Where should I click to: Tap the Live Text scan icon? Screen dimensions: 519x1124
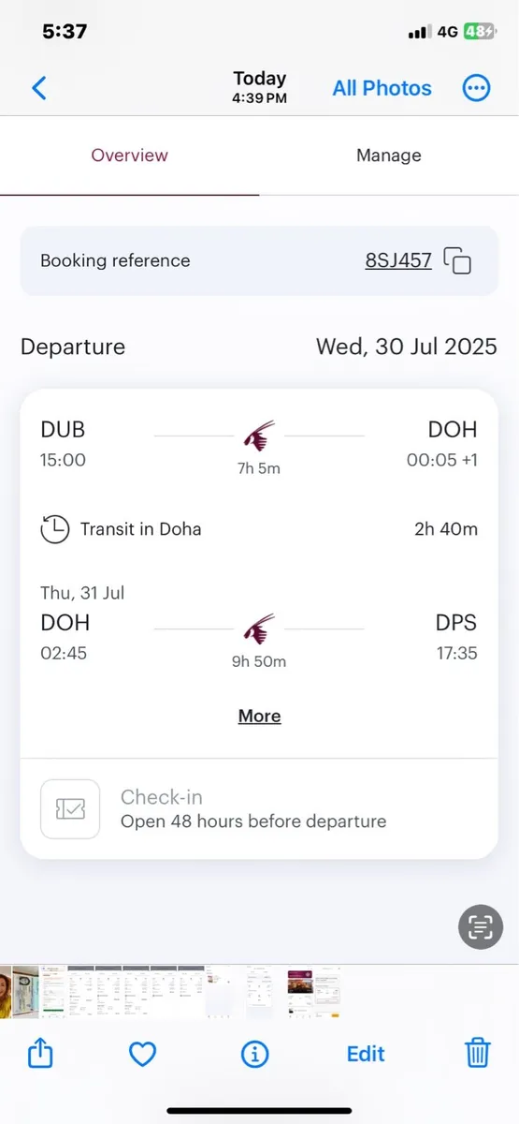(481, 927)
